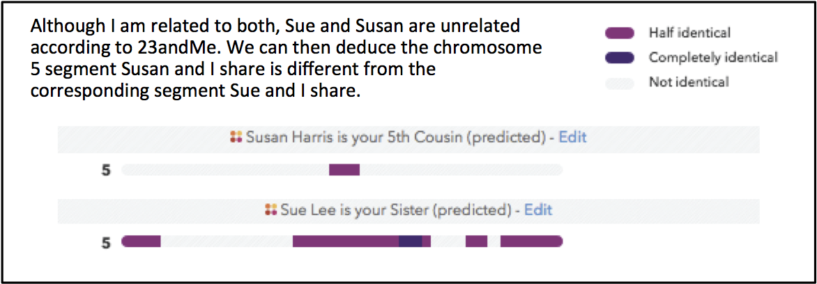Viewport: 817px width, 284px height.
Task: Click the Sue Lee is your Sister header
Action: point(408,210)
